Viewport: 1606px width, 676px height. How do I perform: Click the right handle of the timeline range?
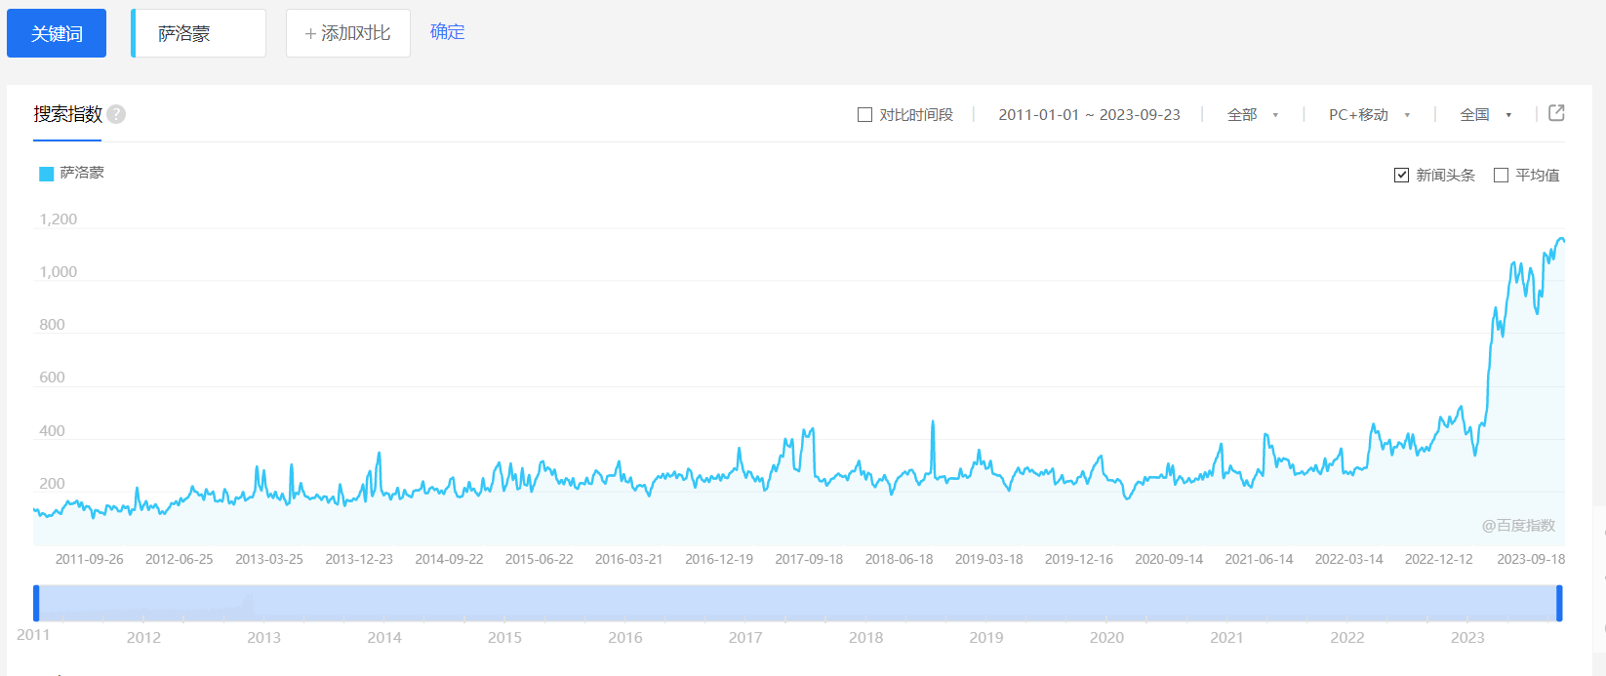coord(1559,603)
